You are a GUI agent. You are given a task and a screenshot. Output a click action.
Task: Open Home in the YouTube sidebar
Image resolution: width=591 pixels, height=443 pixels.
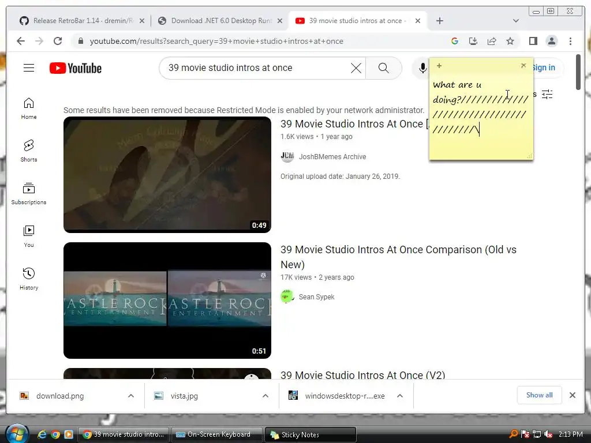coord(29,108)
